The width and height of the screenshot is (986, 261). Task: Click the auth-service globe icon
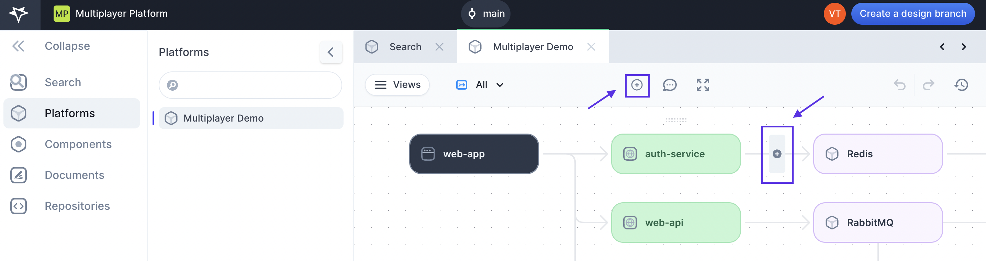coord(630,154)
